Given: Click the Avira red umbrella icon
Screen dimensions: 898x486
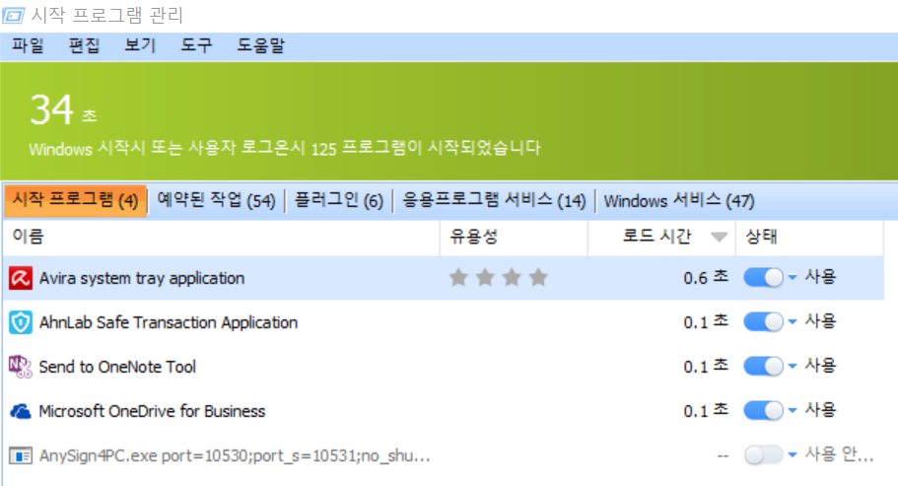Looking at the screenshot, I should [x=20, y=279].
